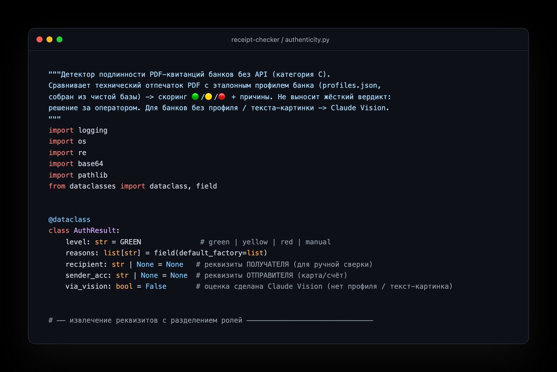This screenshot has width=557, height=372.
Task: Click the red circle emoji in the docstring
Action: pos(222,96)
